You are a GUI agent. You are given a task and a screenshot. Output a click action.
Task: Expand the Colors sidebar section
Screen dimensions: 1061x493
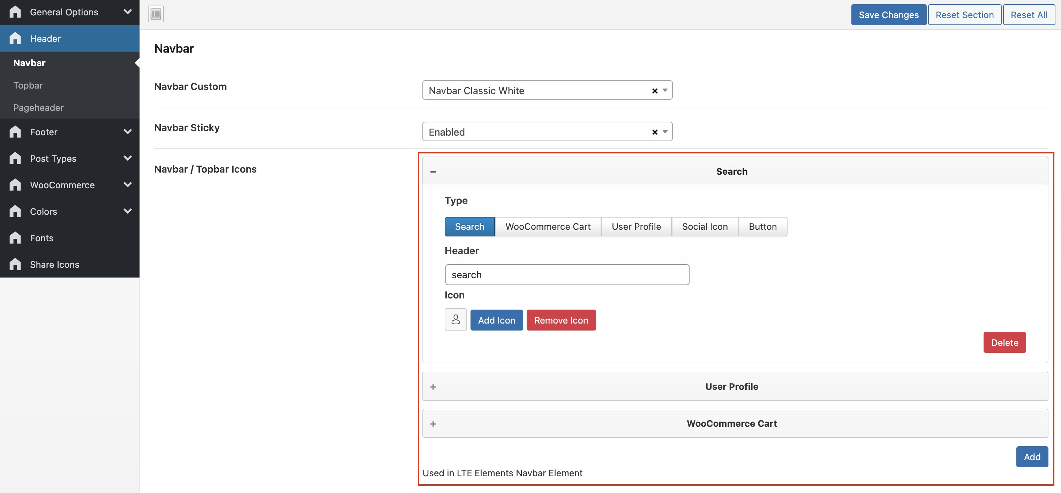[127, 211]
